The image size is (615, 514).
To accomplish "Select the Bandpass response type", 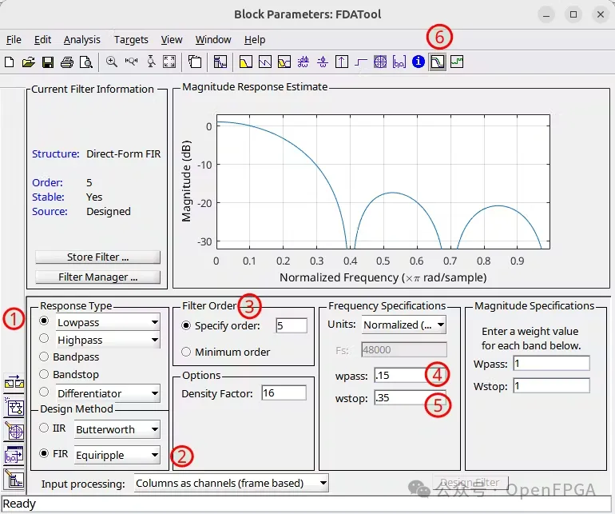I will [x=69, y=357].
